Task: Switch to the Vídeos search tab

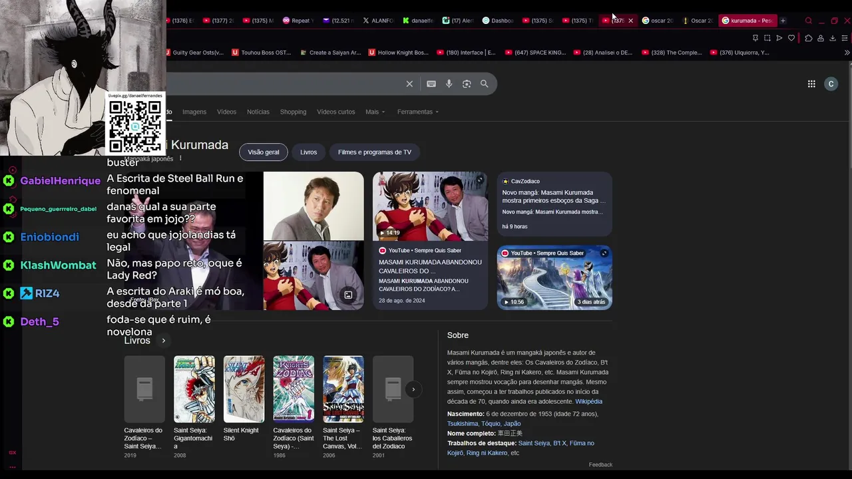Action: click(x=226, y=112)
